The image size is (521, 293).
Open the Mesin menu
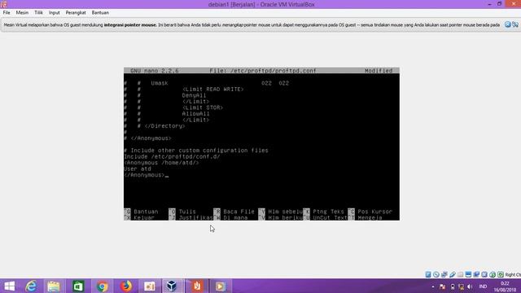pos(22,13)
